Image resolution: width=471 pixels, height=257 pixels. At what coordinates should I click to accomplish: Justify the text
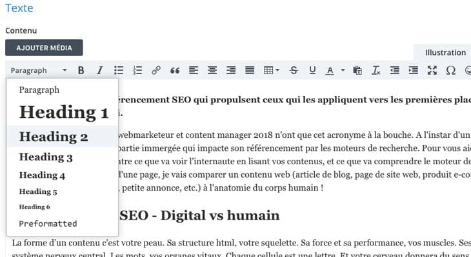pos(250,70)
